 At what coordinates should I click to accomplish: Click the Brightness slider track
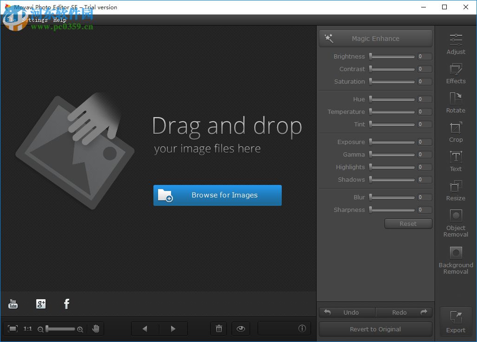393,57
